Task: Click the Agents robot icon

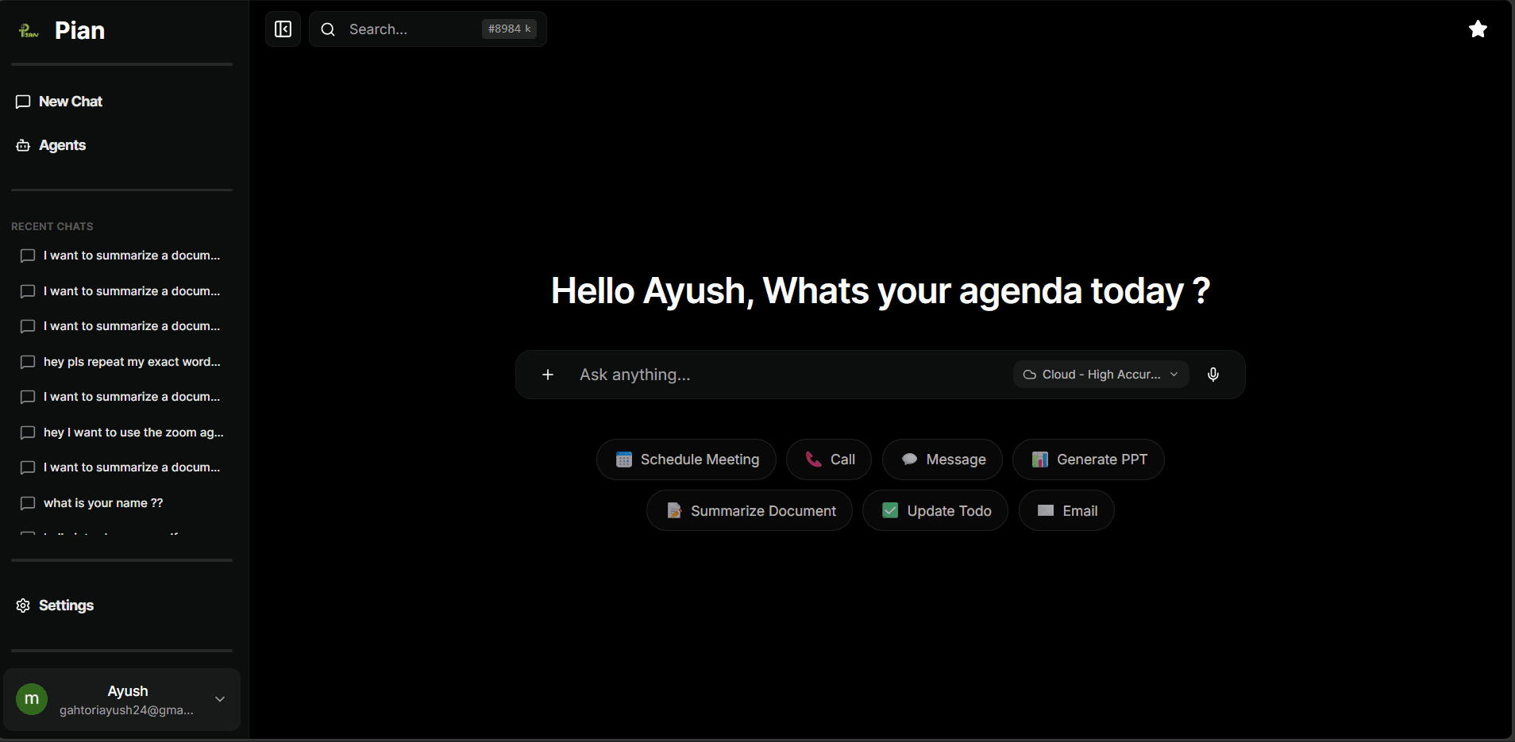Action: point(23,145)
